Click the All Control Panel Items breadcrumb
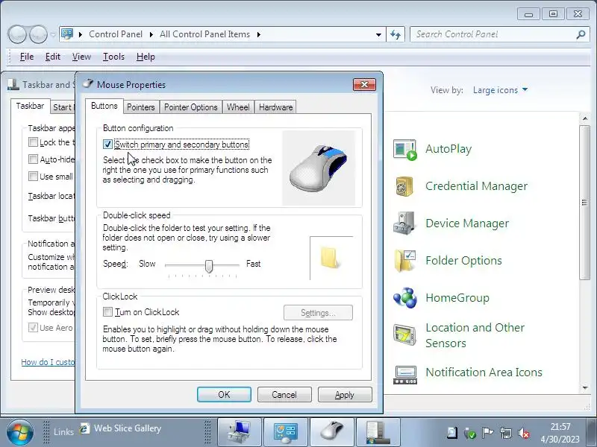The height and width of the screenshot is (447, 597). (204, 34)
